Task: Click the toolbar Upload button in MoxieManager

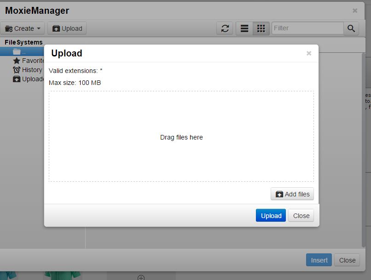Action: point(67,28)
